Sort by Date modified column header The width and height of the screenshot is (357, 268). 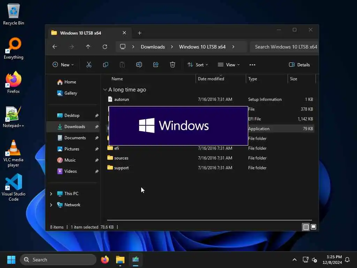[x=211, y=79]
